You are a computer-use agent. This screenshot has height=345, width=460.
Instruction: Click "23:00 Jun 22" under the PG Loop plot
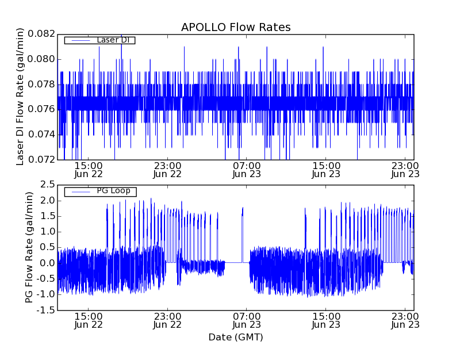[x=167, y=321]
